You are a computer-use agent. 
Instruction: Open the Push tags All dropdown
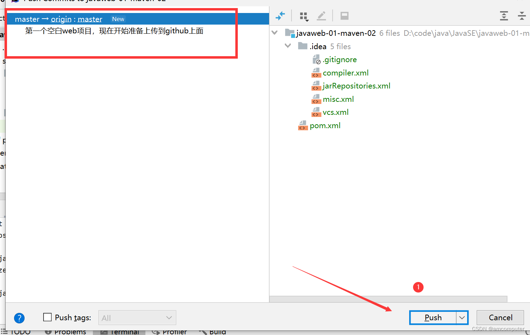(x=137, y=318)
